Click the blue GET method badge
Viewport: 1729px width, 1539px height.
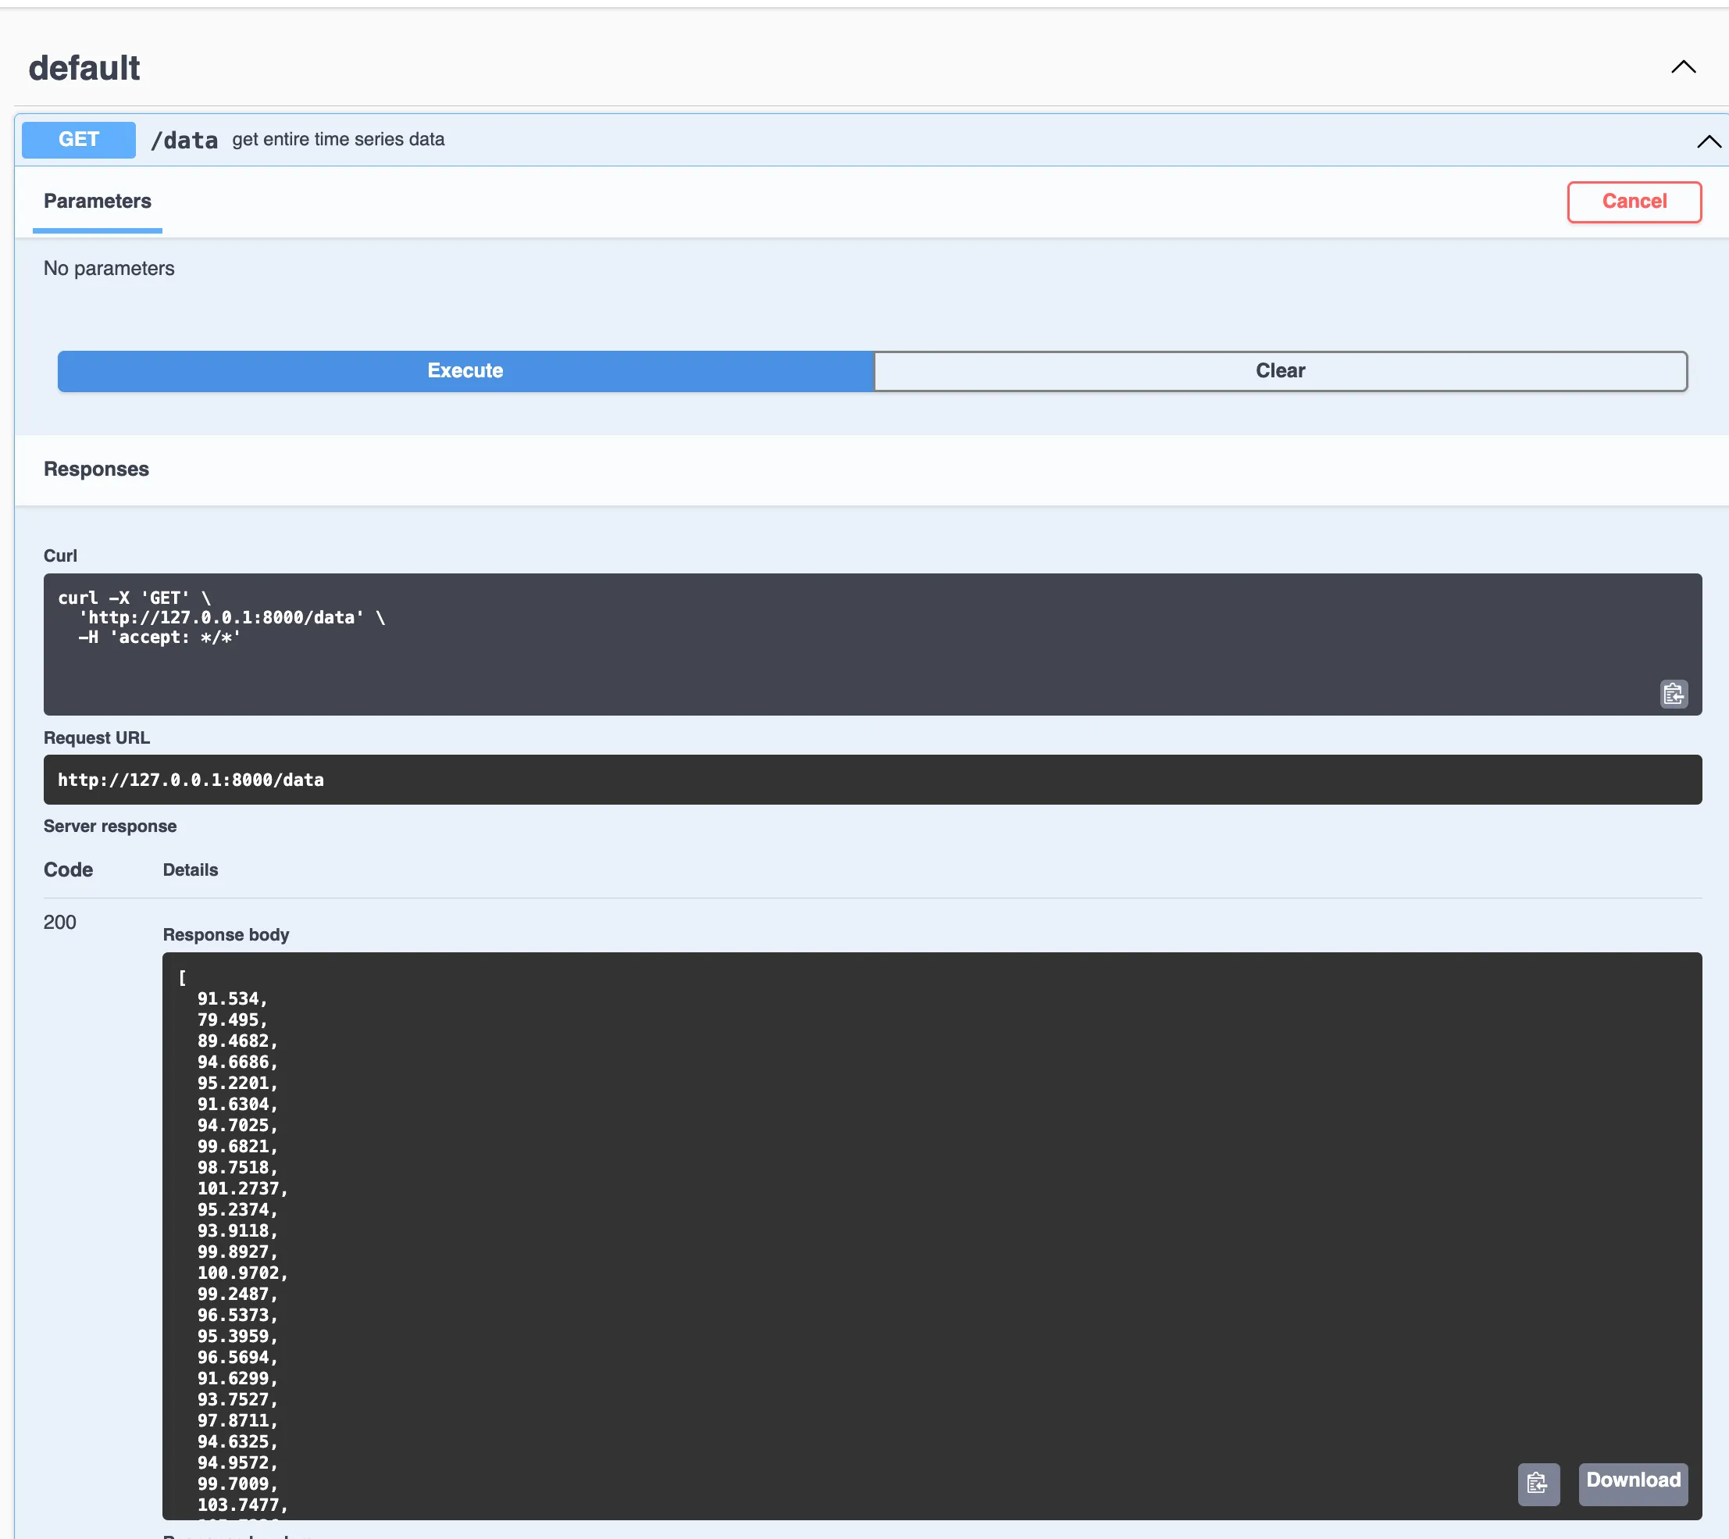click(79, 140)
